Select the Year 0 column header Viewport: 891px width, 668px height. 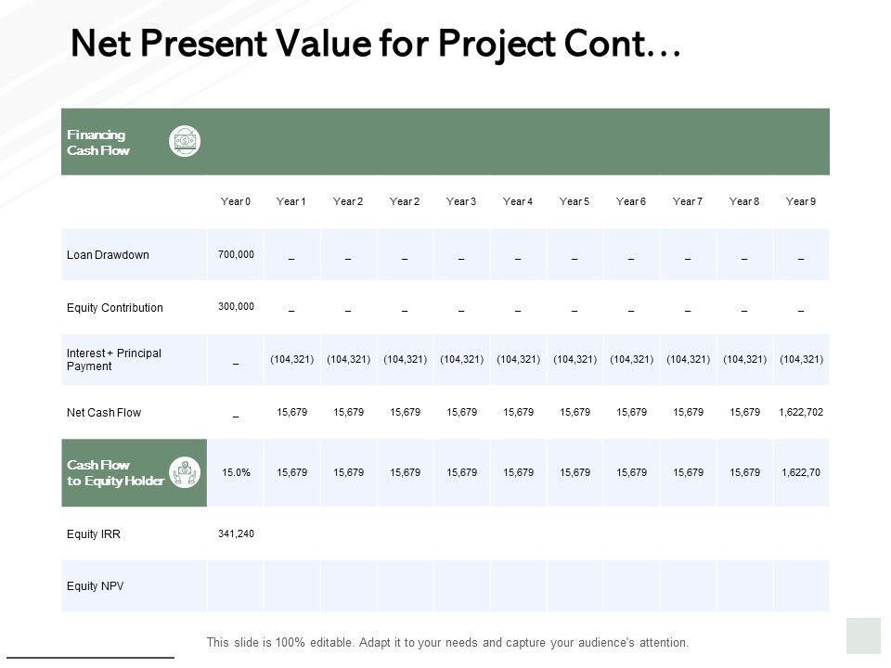pyautogui.click(x=236, y=201)
